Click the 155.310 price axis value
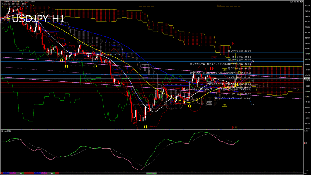 click(x=307, y=6)
